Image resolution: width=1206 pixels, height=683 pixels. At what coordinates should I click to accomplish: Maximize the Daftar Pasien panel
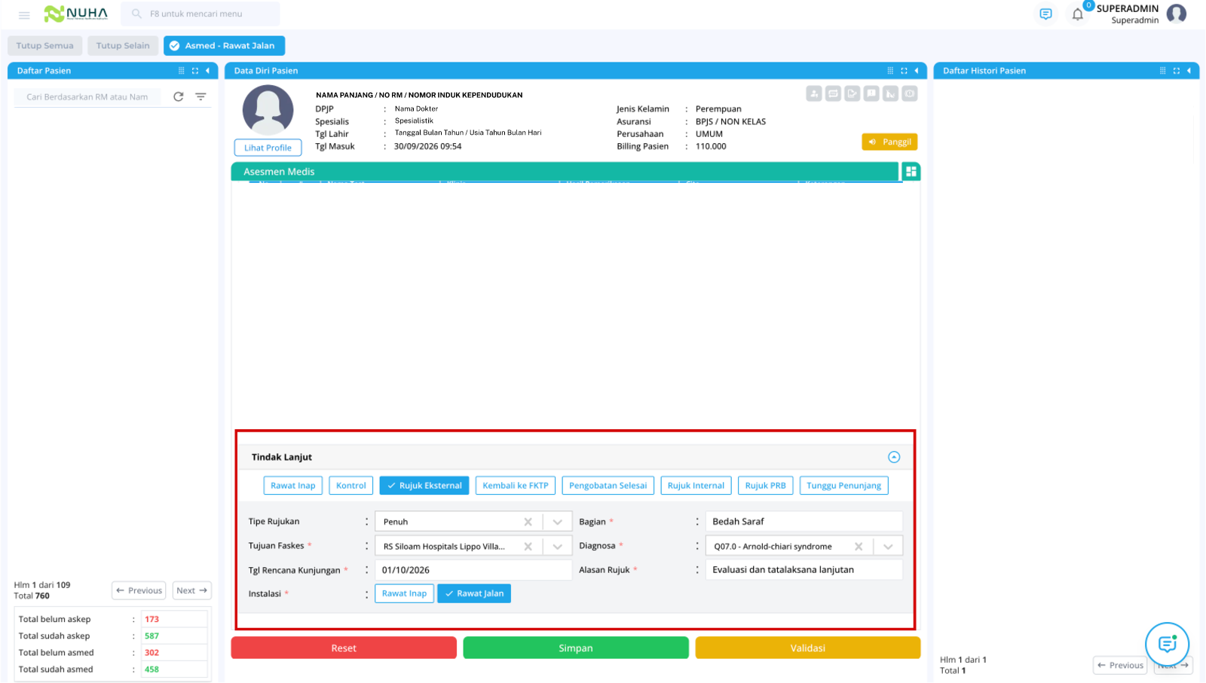195,71
